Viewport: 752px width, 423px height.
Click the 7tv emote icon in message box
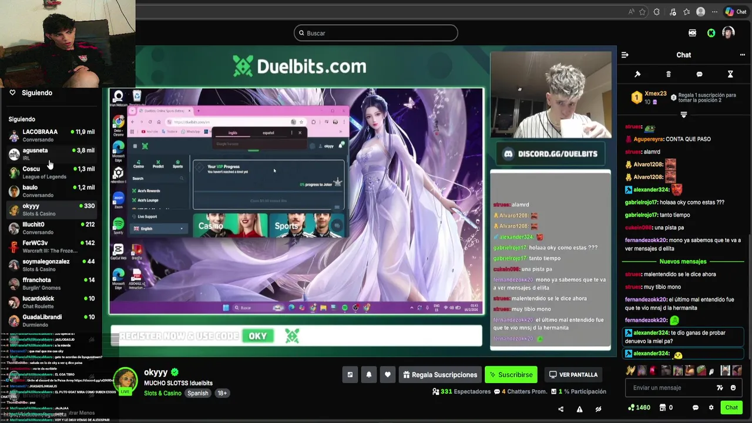[720, 388]
